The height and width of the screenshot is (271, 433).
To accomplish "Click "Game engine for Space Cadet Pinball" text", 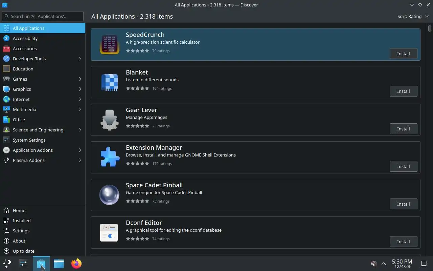I will coord(164,192).
